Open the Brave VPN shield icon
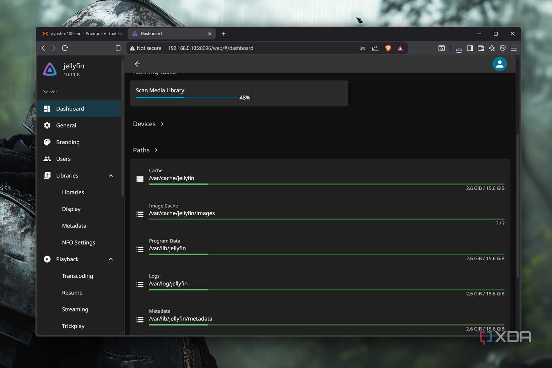 tap(503, 48)
